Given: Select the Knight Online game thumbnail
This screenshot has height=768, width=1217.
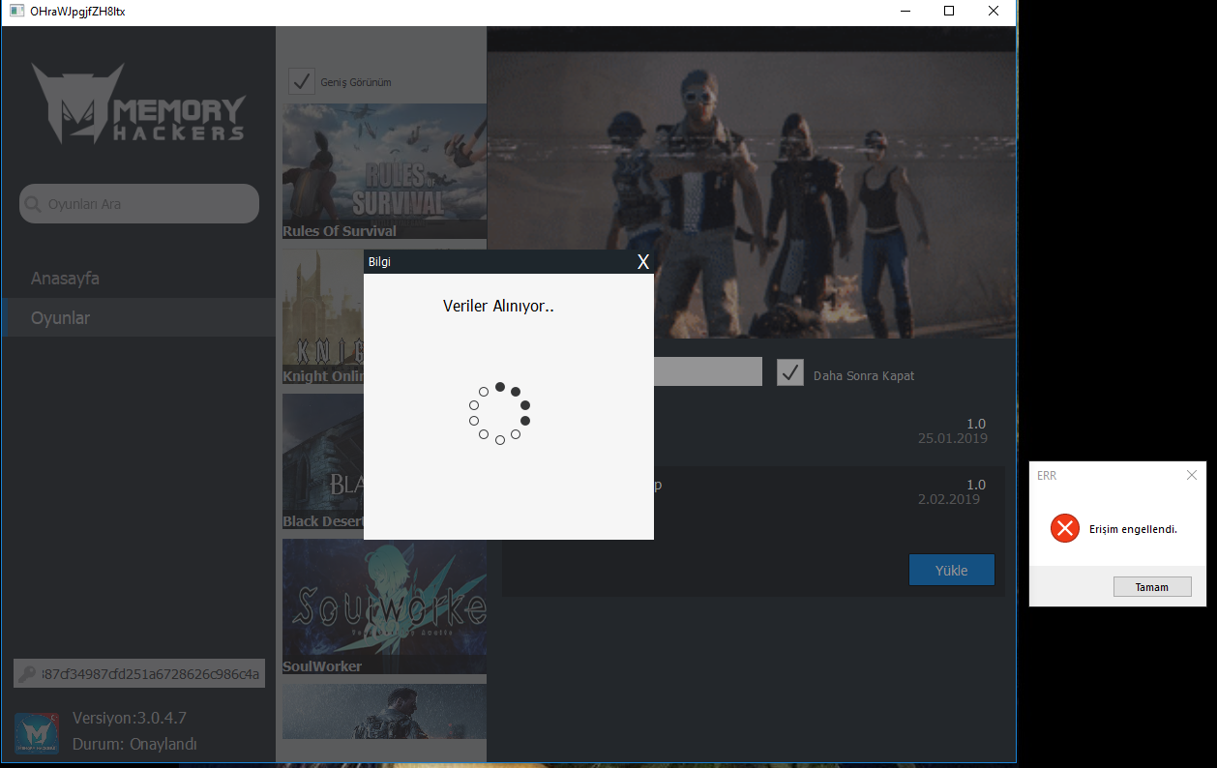Looking at the screenshot, I should coord(323,316).
